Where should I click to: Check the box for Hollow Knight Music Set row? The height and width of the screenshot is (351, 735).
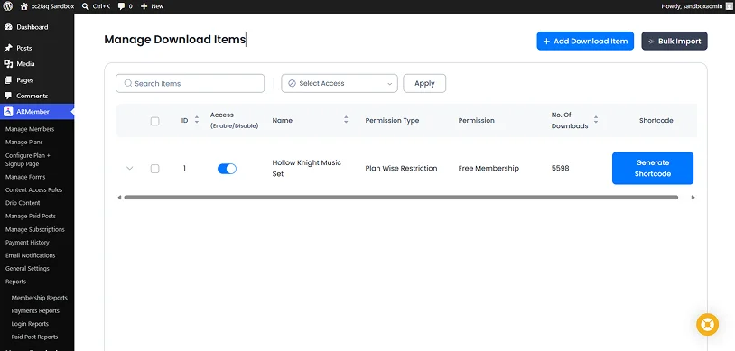click(x=154, y=169)
